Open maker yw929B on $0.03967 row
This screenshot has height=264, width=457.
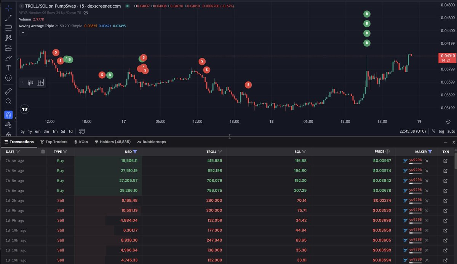click(x=415, y=160)
